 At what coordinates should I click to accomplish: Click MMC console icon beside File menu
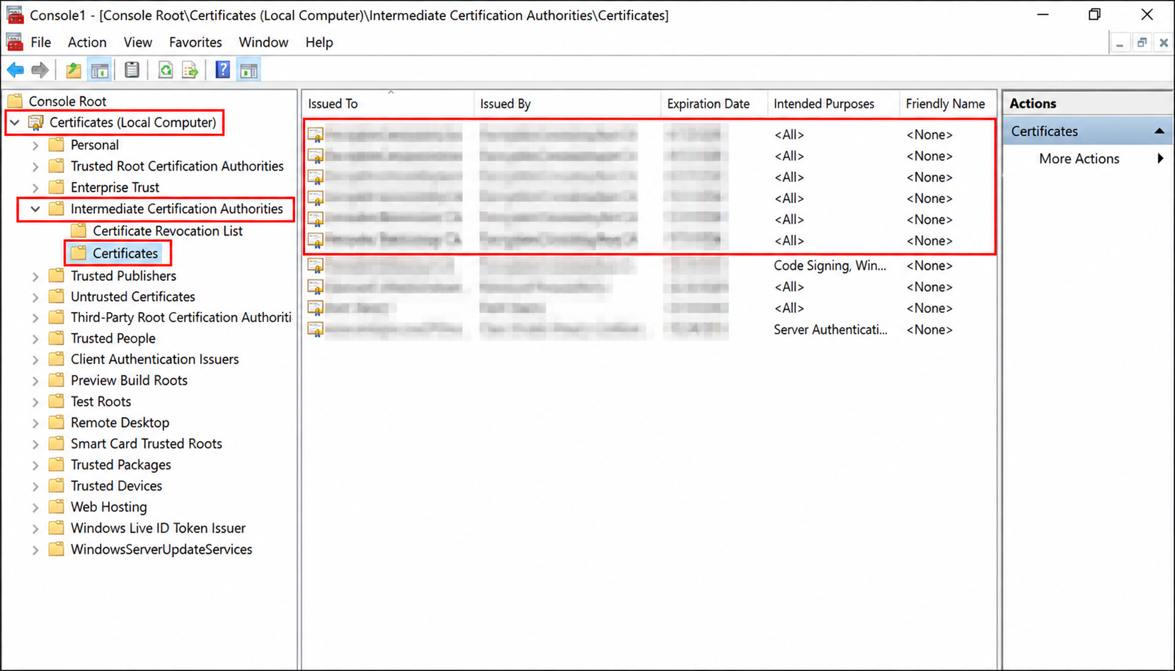click(x=14, y=42)
